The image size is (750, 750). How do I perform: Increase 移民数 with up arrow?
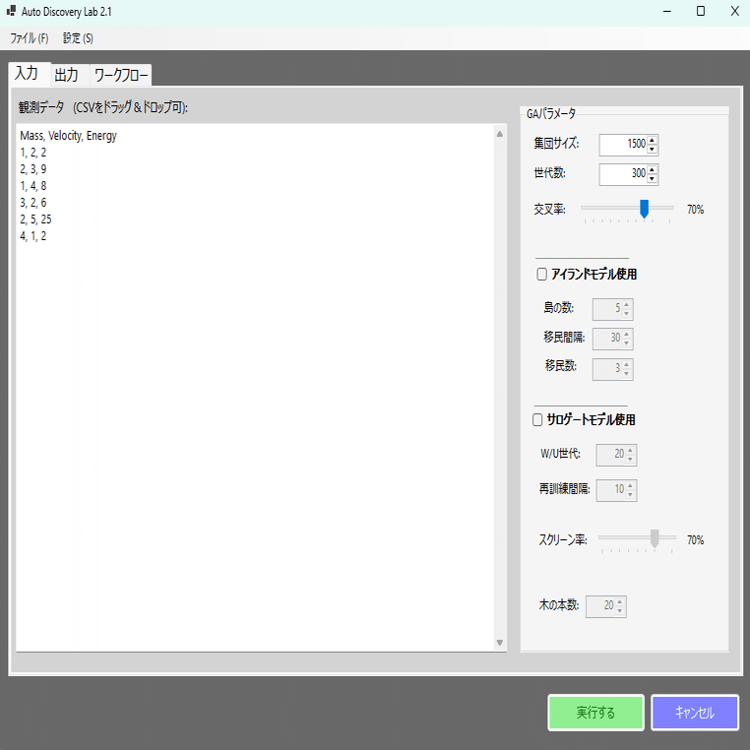(627, 364)
